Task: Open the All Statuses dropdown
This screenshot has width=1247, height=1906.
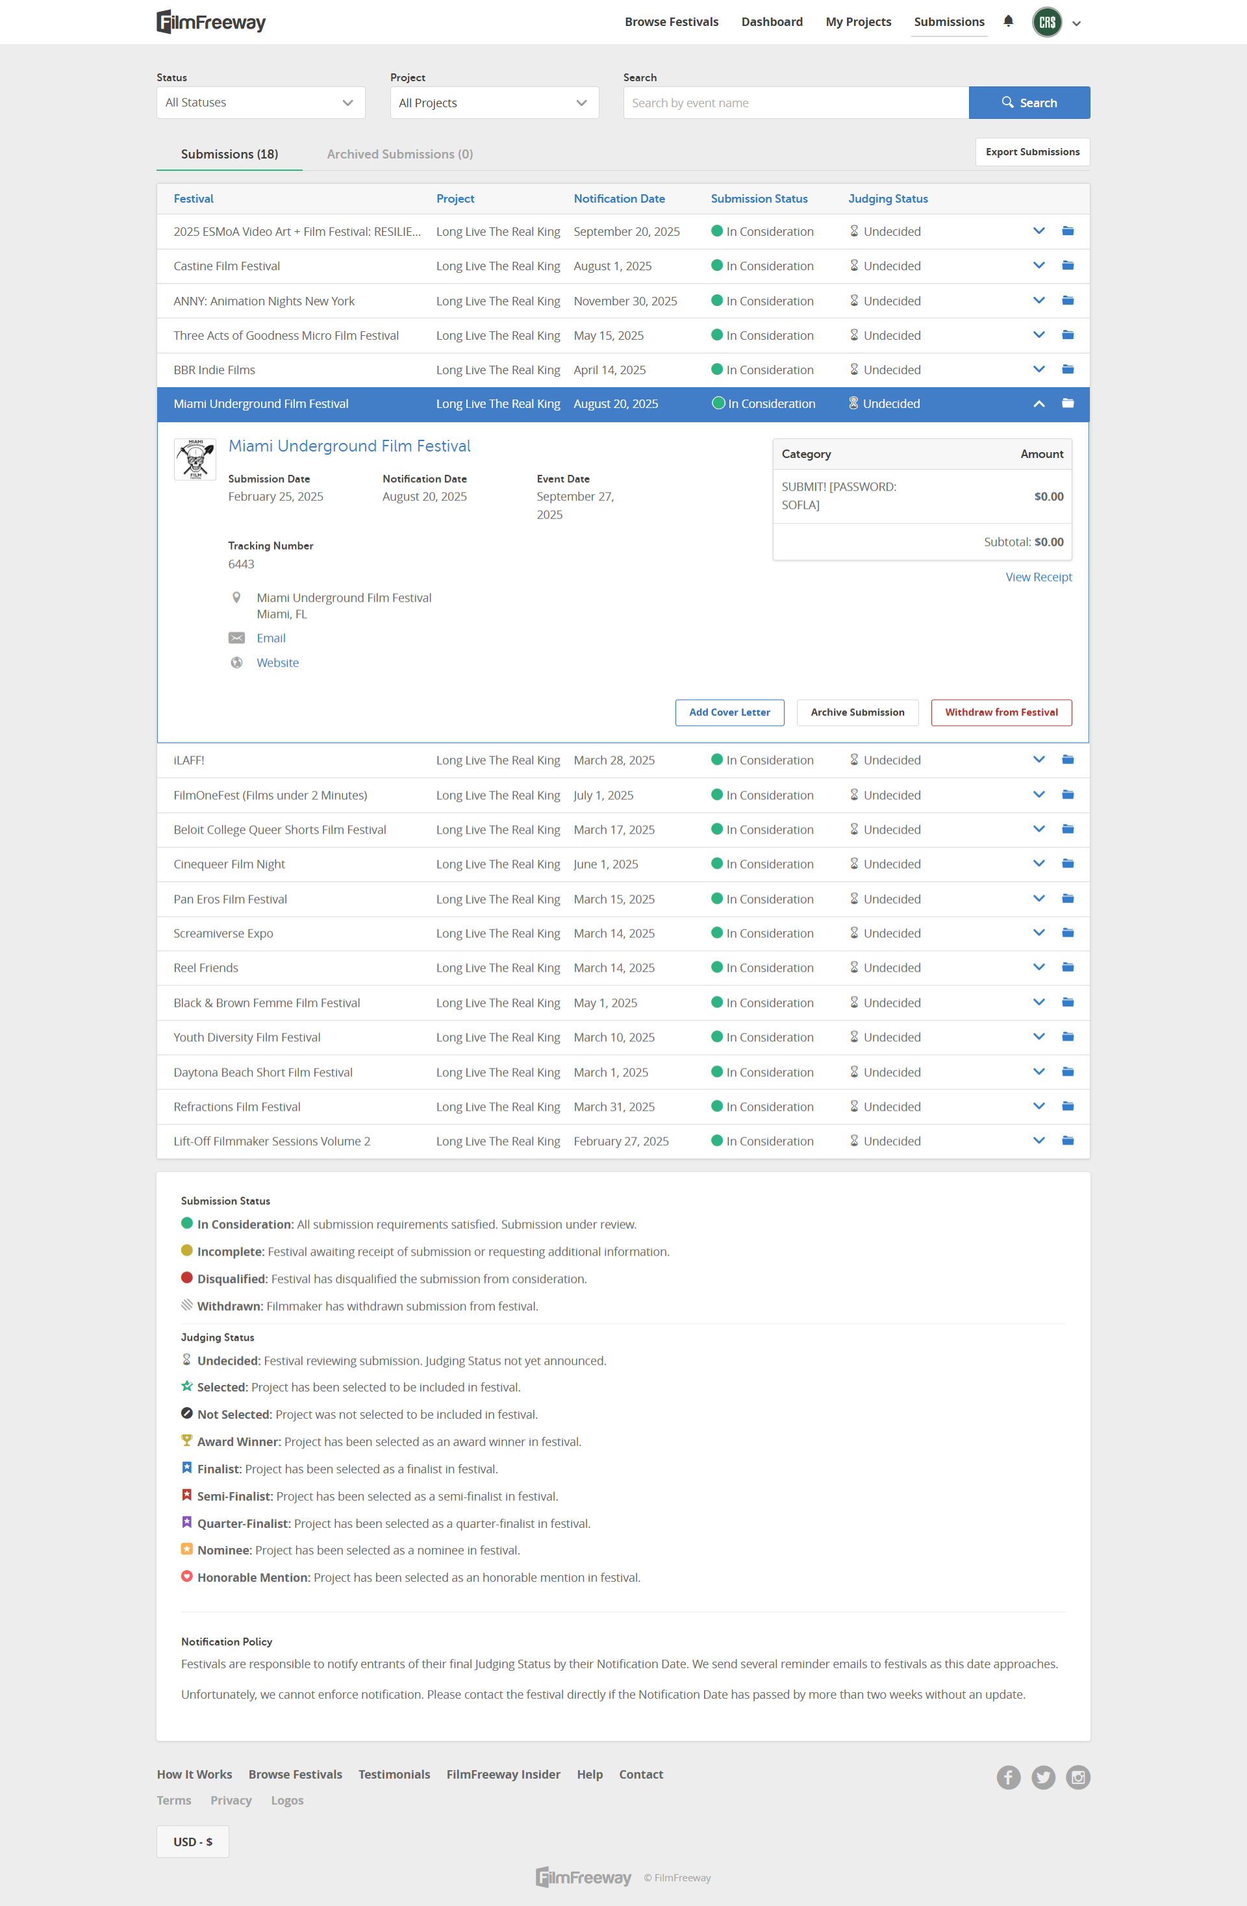Action: 260,103
